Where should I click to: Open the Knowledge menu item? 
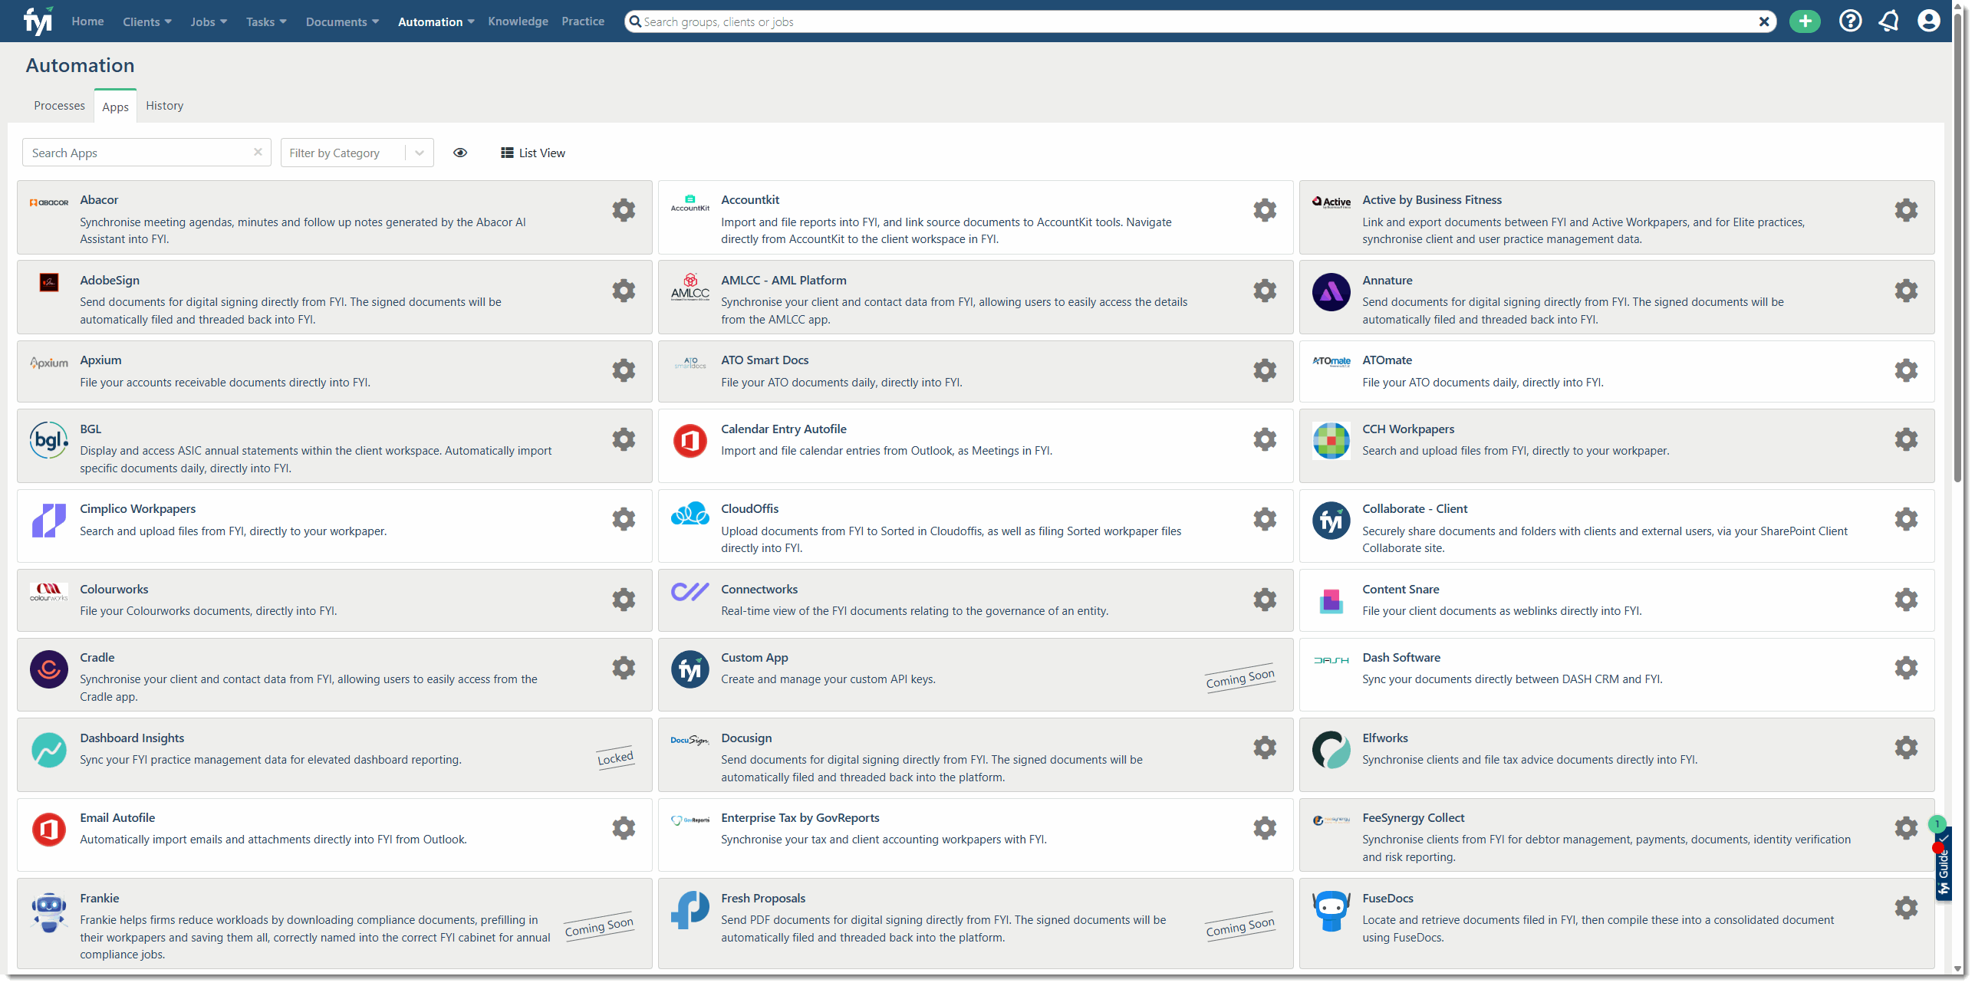pos(518,21)
